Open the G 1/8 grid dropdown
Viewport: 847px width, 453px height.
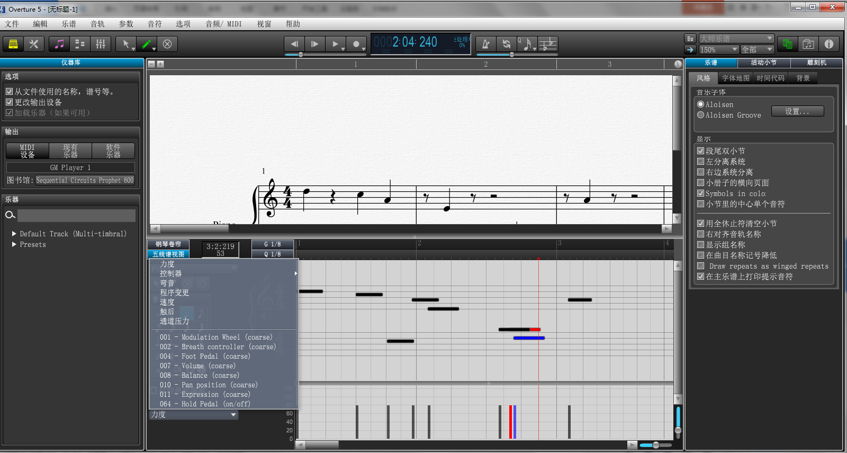273,244
